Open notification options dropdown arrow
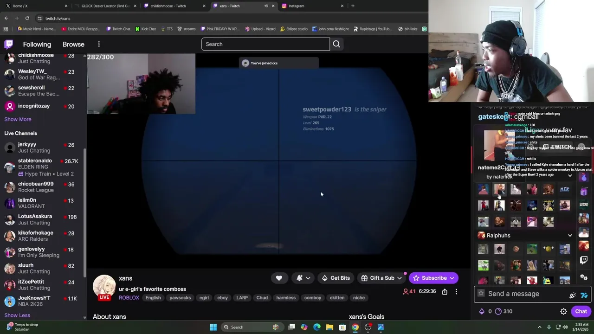The width and height of the screenshot is (594, 334). pyautogui.click(x=308, y=278)
